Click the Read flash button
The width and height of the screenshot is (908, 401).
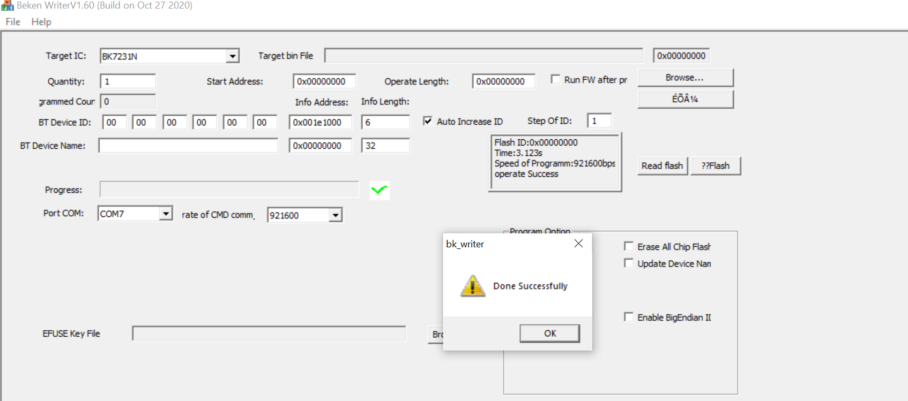click(x=663, y=166)
